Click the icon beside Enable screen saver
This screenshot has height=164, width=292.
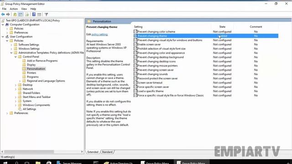point(136,45)
